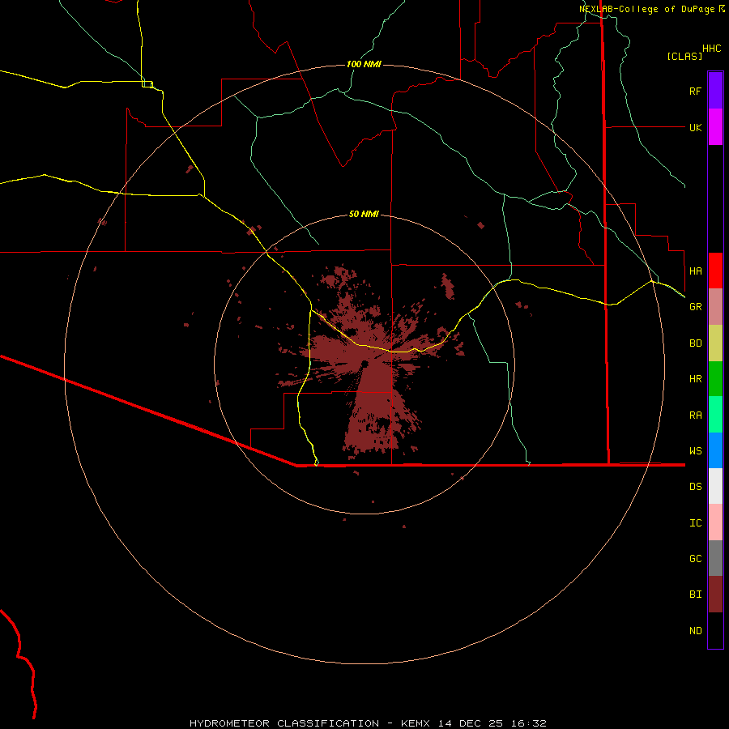Click the 50 NMI range ring label
This screenshot has width=729, height=729.
tap(364, 214)
